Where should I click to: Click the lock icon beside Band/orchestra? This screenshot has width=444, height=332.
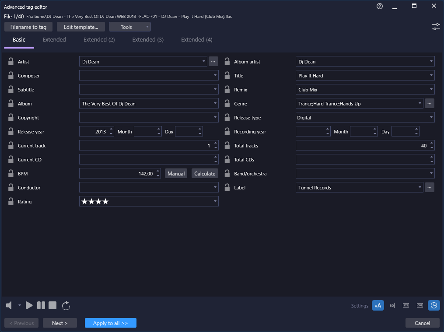(x=227, y=174)
